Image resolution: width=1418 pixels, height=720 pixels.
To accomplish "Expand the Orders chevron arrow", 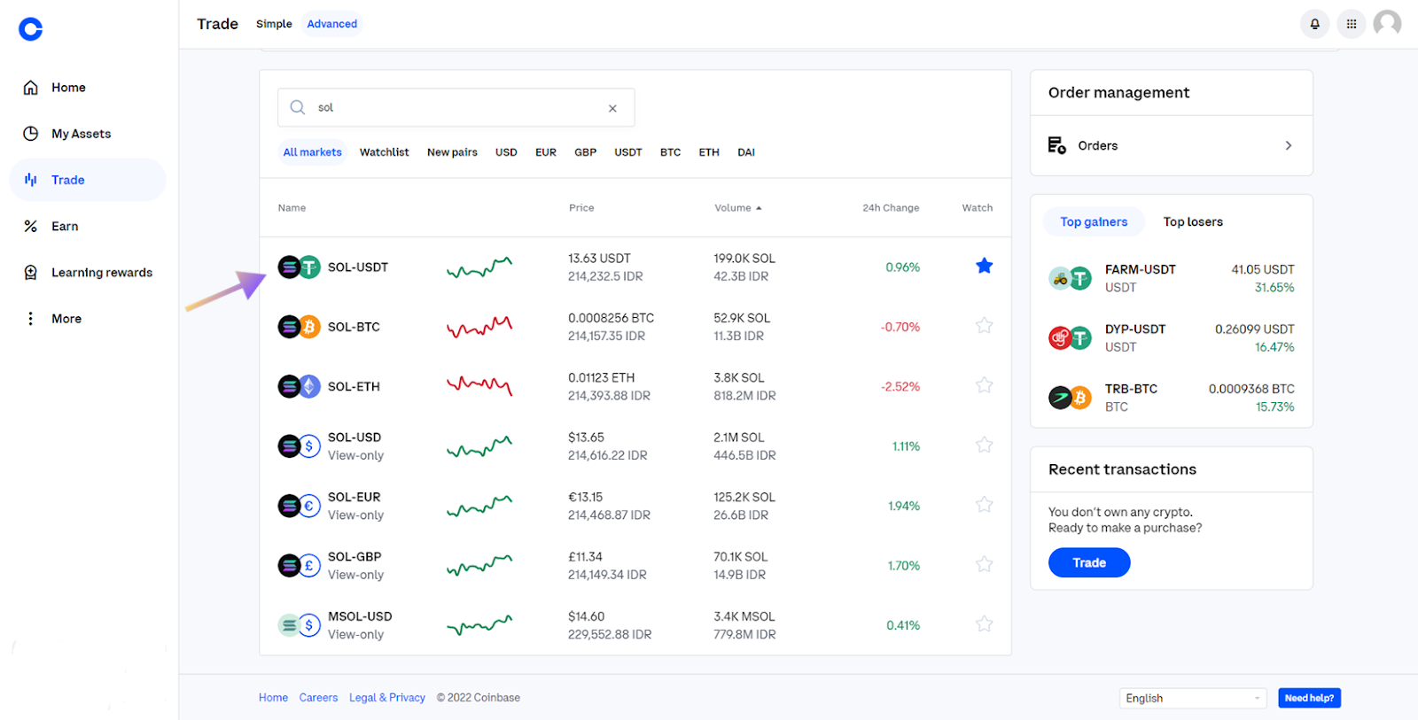I will click(x=1288, y=145).
